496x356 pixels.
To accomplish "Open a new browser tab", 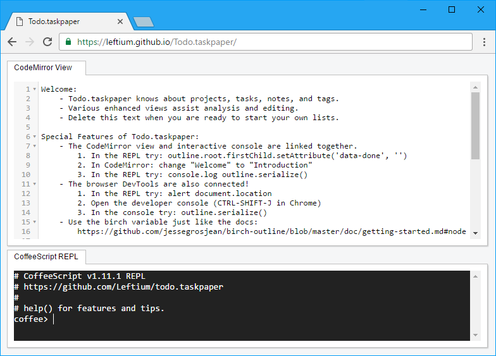I will (x=144, y=21).
